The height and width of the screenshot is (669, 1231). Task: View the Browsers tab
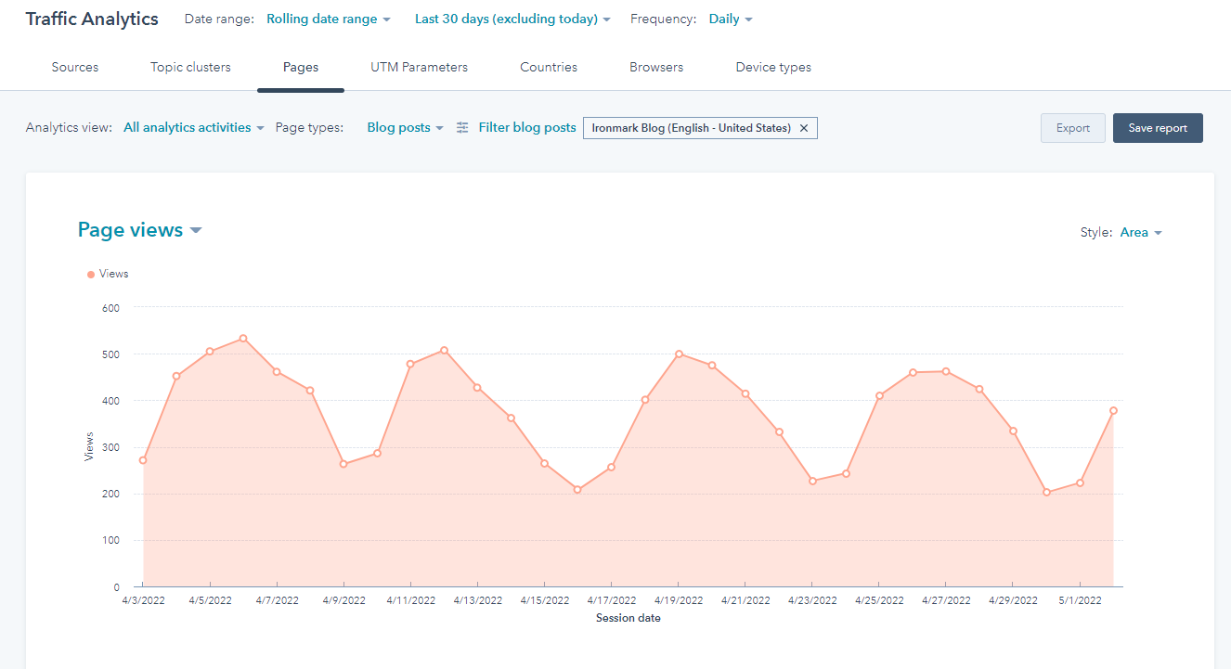point(656,67)
